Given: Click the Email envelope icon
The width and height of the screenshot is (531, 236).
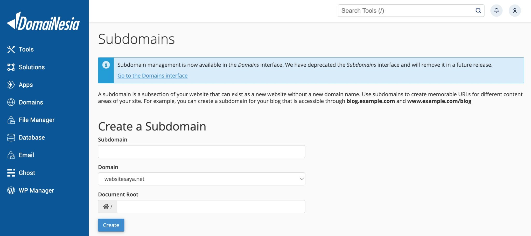Looking at the screenshot, I should click(11, 155).
